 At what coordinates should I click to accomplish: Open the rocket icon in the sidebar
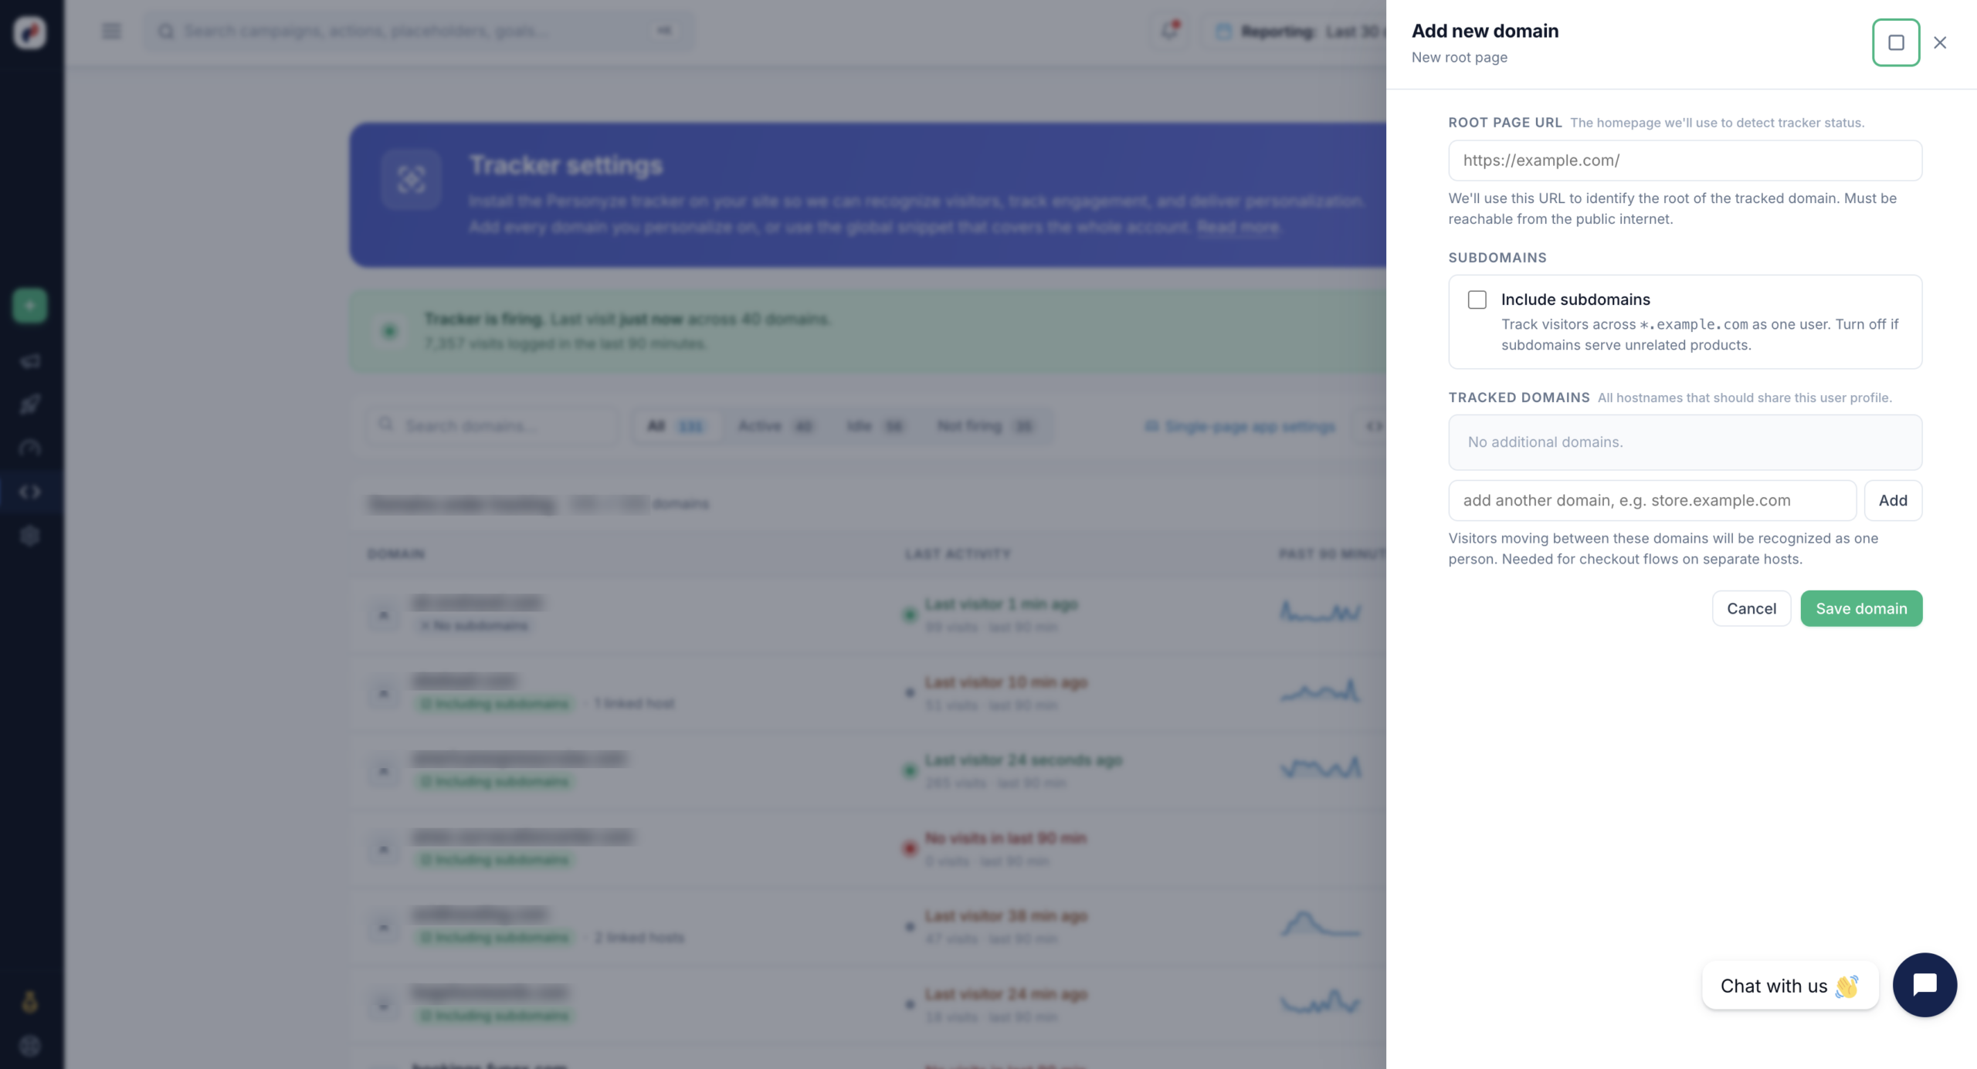(x=30, y=404)
